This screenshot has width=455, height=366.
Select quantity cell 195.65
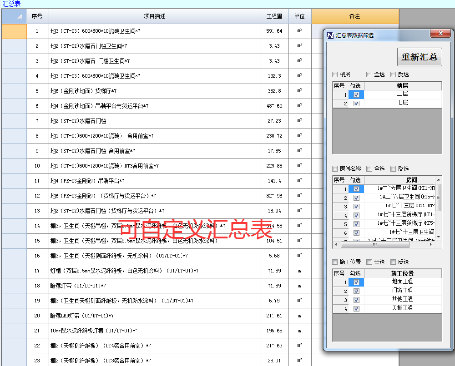coord(274,331)
